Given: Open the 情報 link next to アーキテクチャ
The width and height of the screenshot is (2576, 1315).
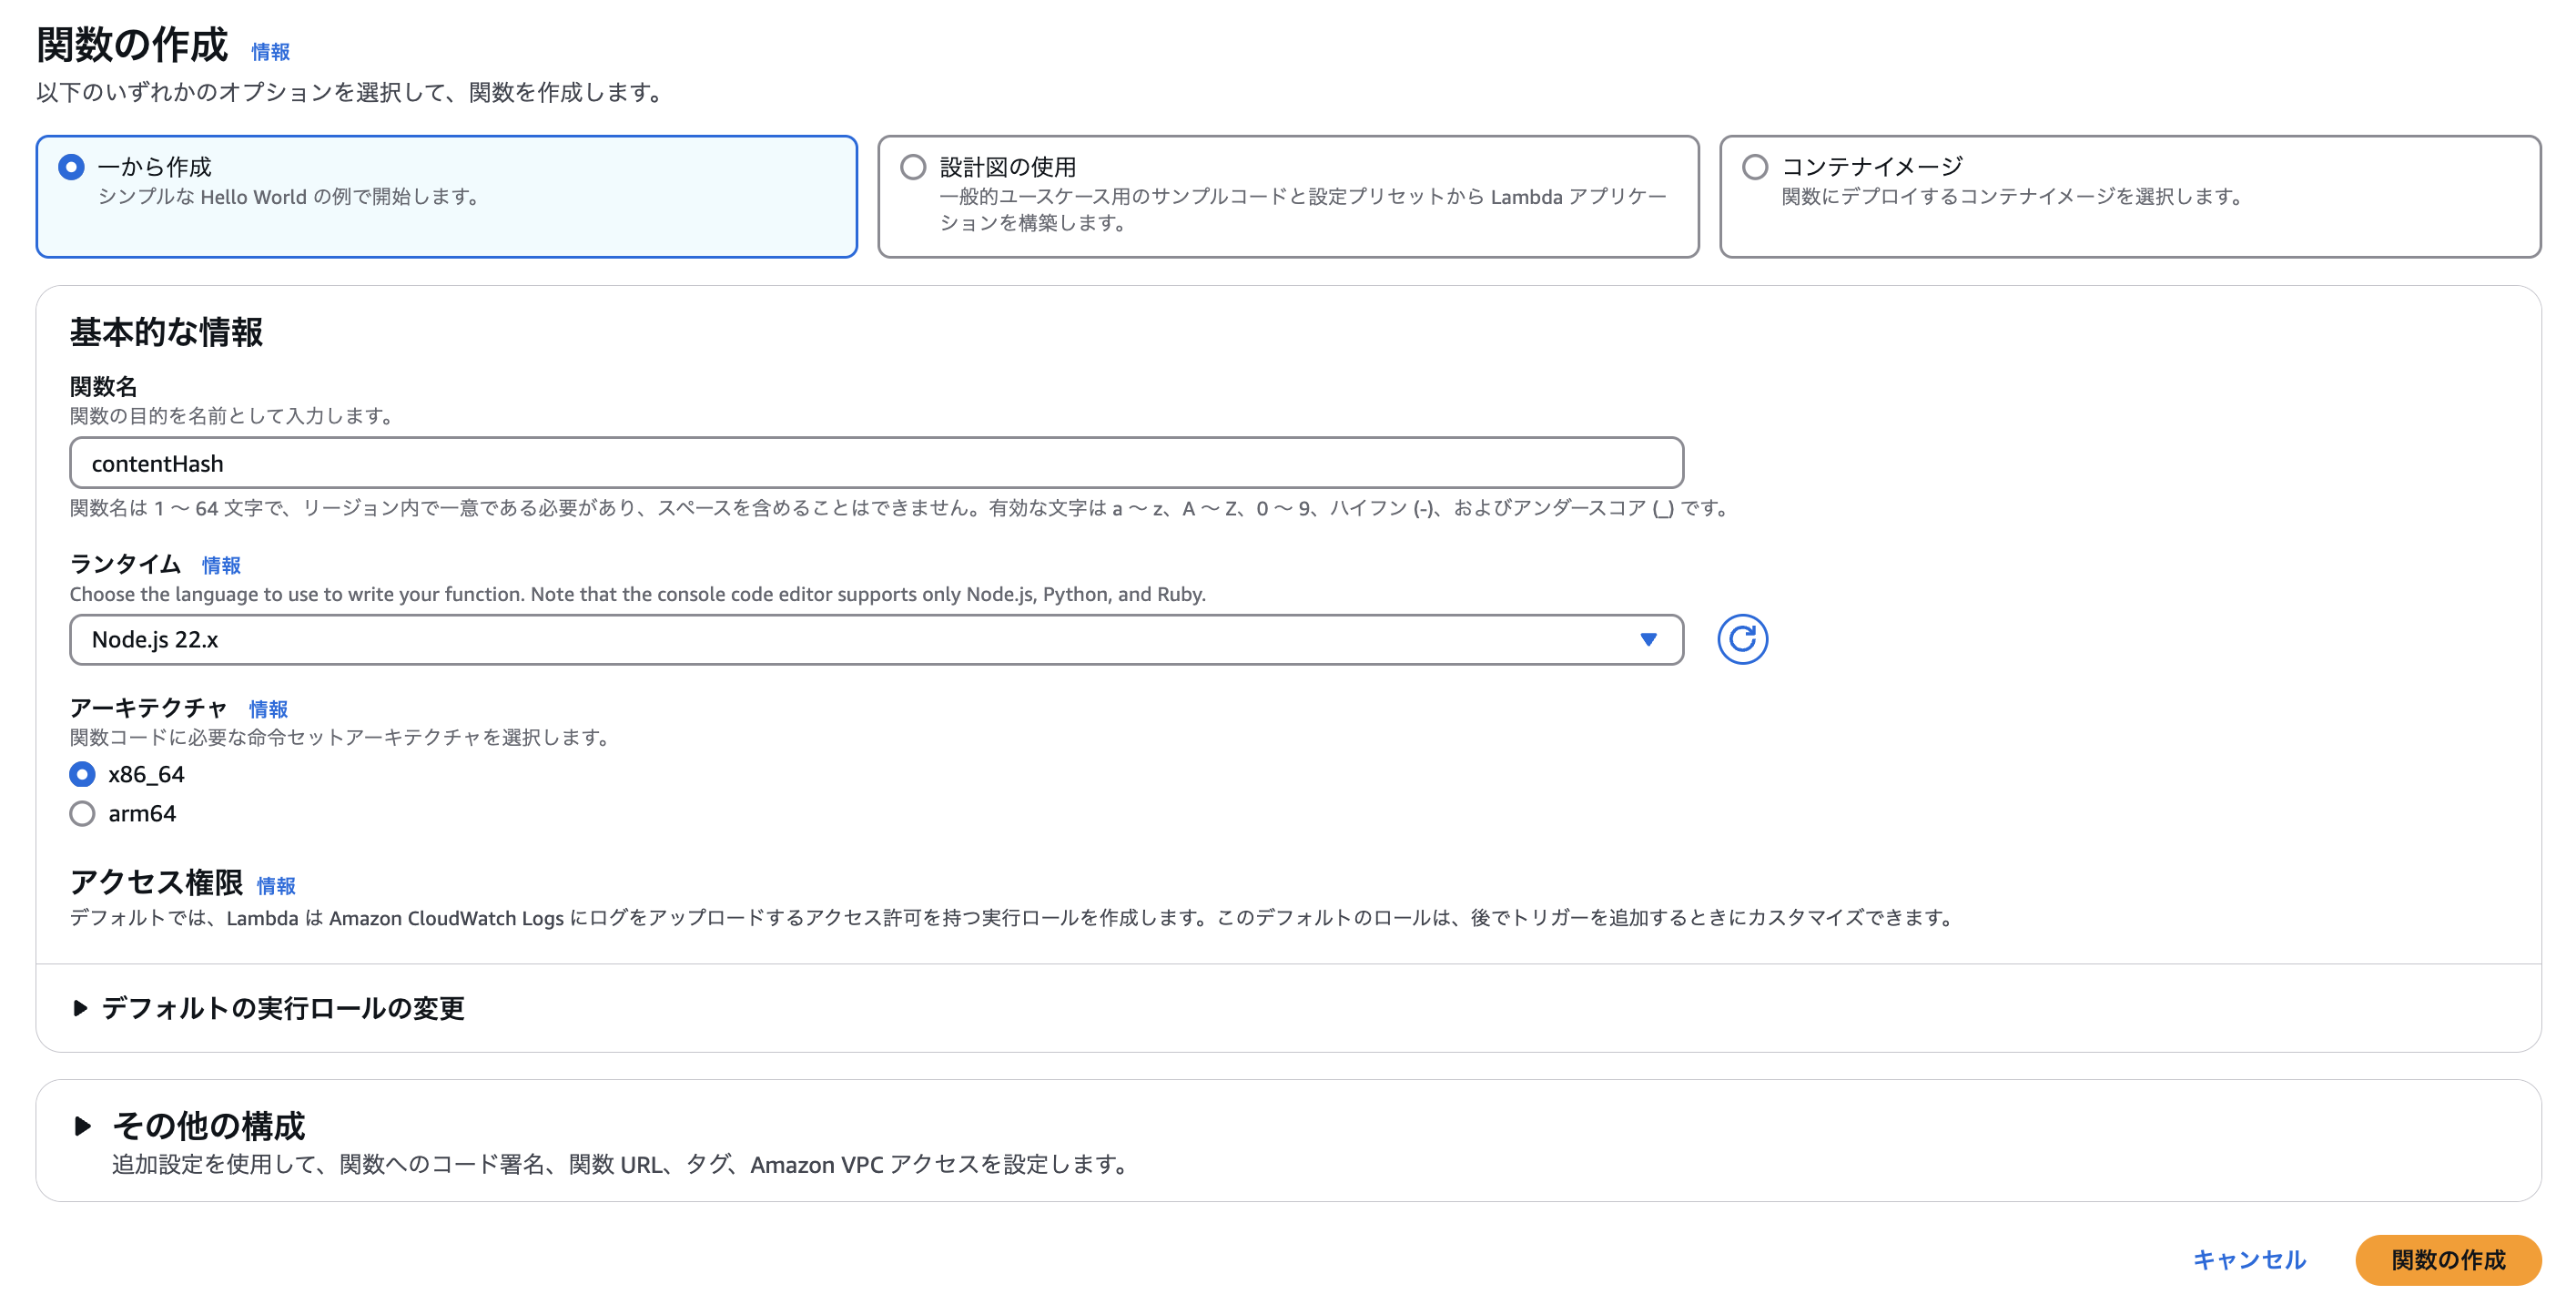Looking at the screenshot, I should (x=268, y=709).
